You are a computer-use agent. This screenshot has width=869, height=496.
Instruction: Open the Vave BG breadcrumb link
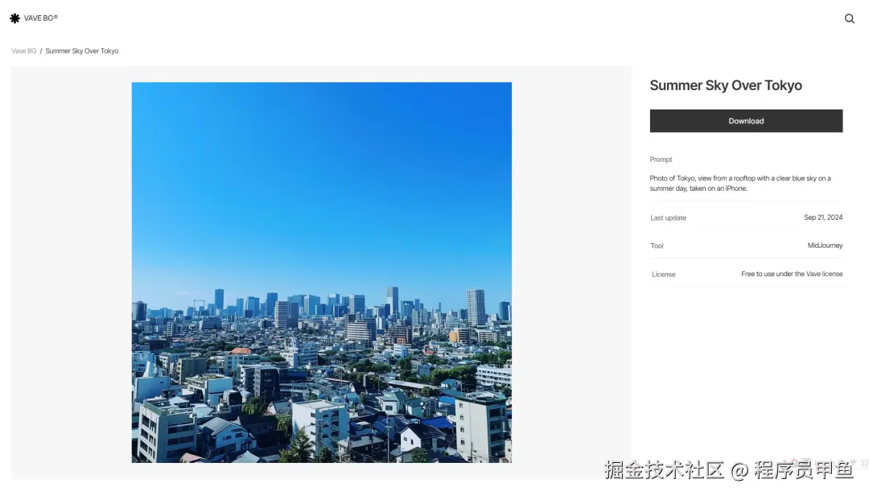point(23,51)
